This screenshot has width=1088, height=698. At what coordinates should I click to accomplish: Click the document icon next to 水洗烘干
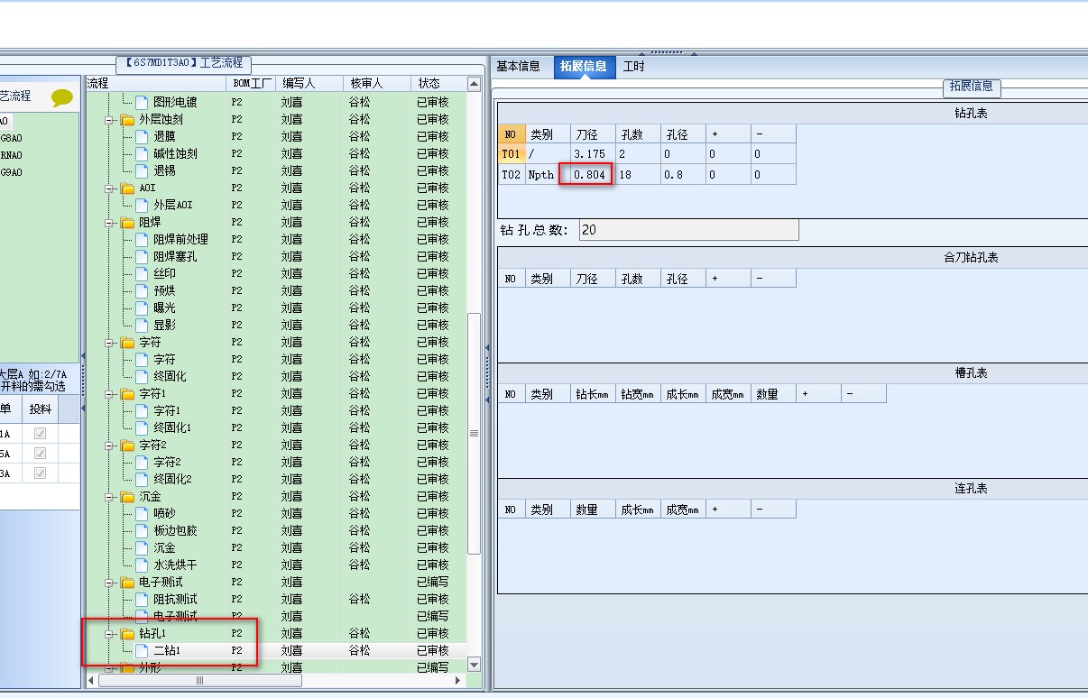142,565
